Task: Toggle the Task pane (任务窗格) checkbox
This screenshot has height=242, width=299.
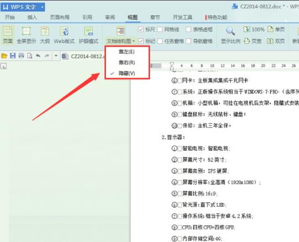Action: [160, 41]
